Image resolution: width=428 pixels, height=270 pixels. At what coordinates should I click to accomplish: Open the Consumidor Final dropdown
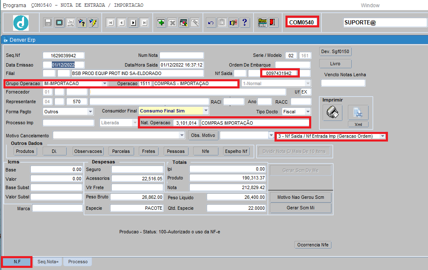coord(206,111)
